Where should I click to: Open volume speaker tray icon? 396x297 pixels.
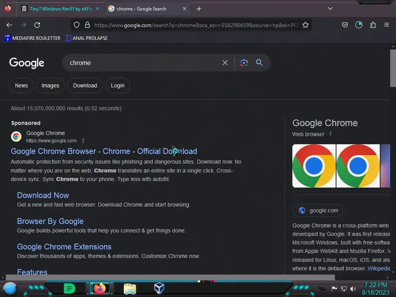click(x=353, y=288)
